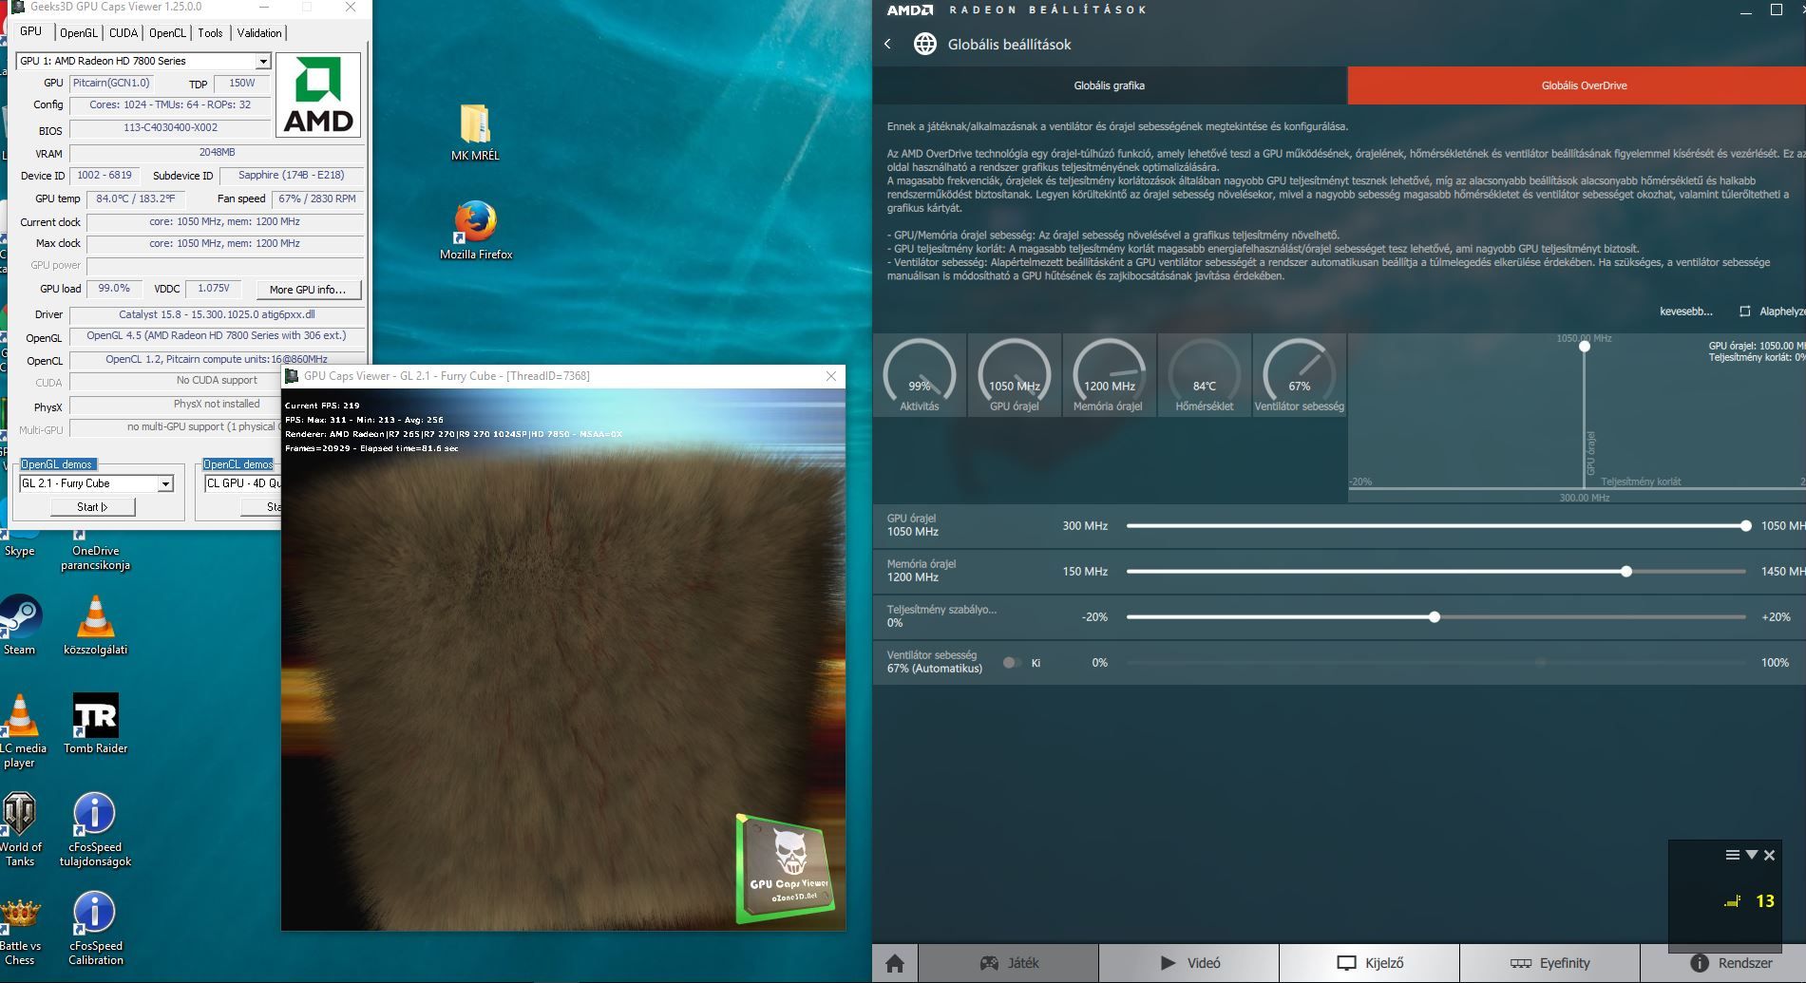Click the More GPU info... button

308,290
